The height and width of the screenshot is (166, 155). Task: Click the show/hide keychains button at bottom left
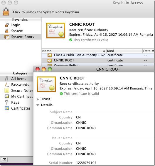coord(4,160)
